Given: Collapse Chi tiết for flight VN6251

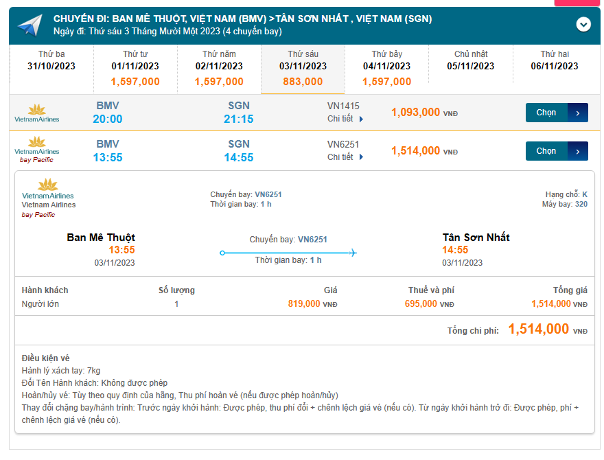Looking at the screenshot, I should click(x=345, y=157).
